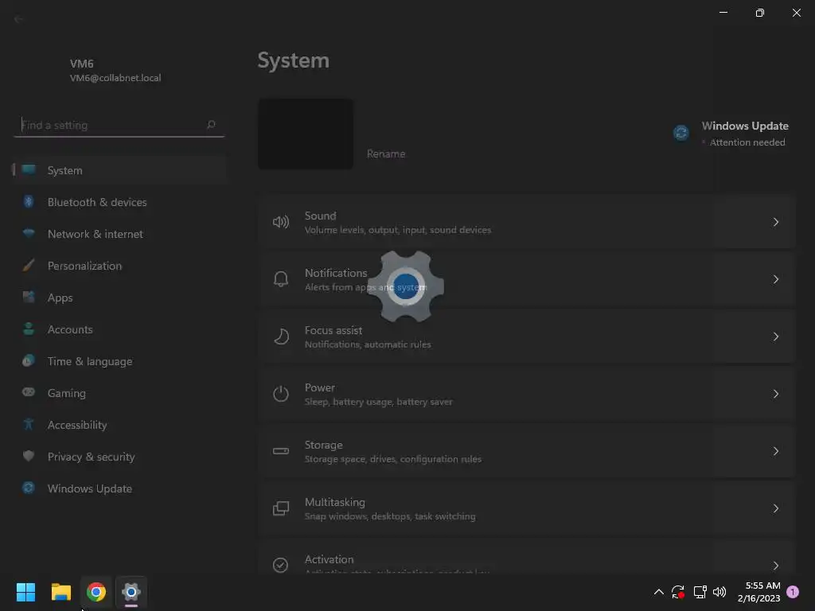Expand the Activation row chevron

[775, 566]
